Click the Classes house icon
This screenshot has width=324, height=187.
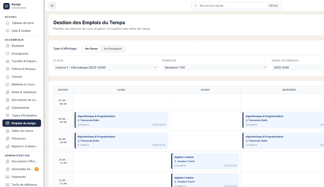click(x=8, y=77)
